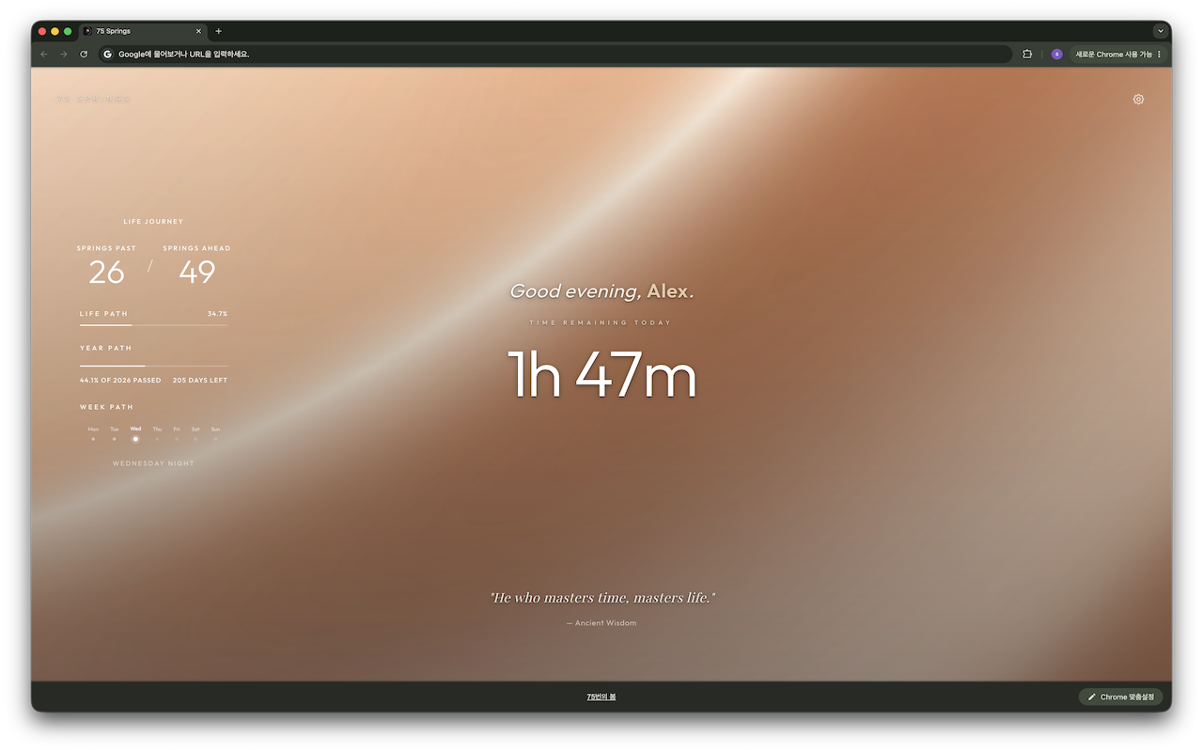Screen dimensions: 1203x752
Task: Open the 75번의 봄 link
Action: (601, 697)
